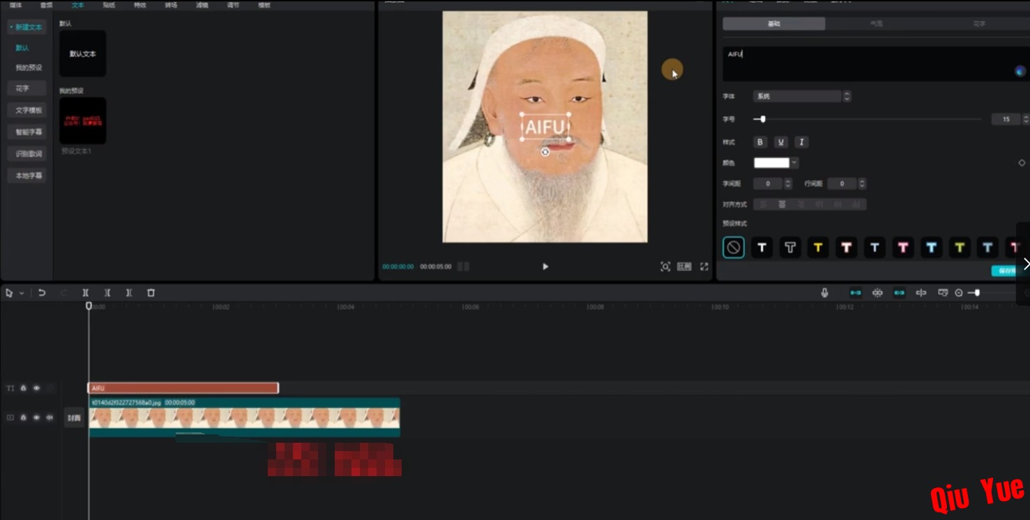Click the 封面 cover button
The width and height of the screenshot is (1030, 520).
click(x=74, y=418)
